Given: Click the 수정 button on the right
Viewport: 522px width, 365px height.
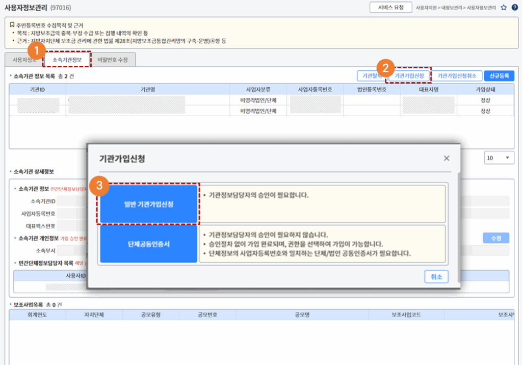Looking at the screenshot, I should coord(496,238).
